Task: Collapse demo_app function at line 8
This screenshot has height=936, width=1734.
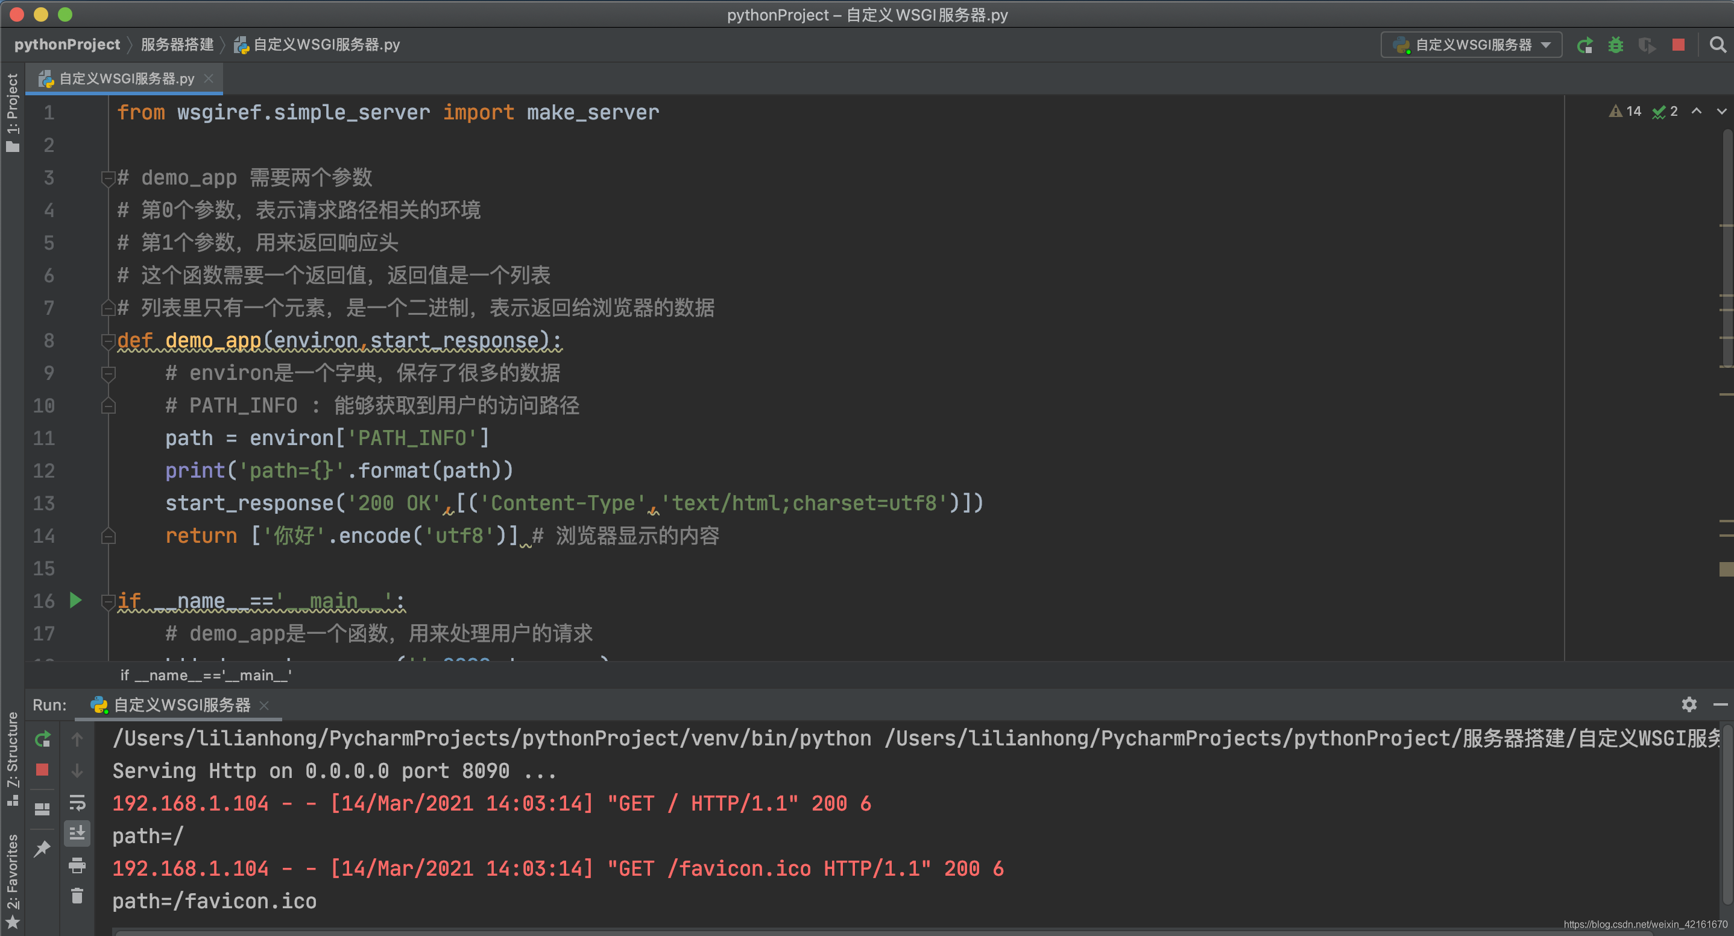Action: tap(108, 341)
